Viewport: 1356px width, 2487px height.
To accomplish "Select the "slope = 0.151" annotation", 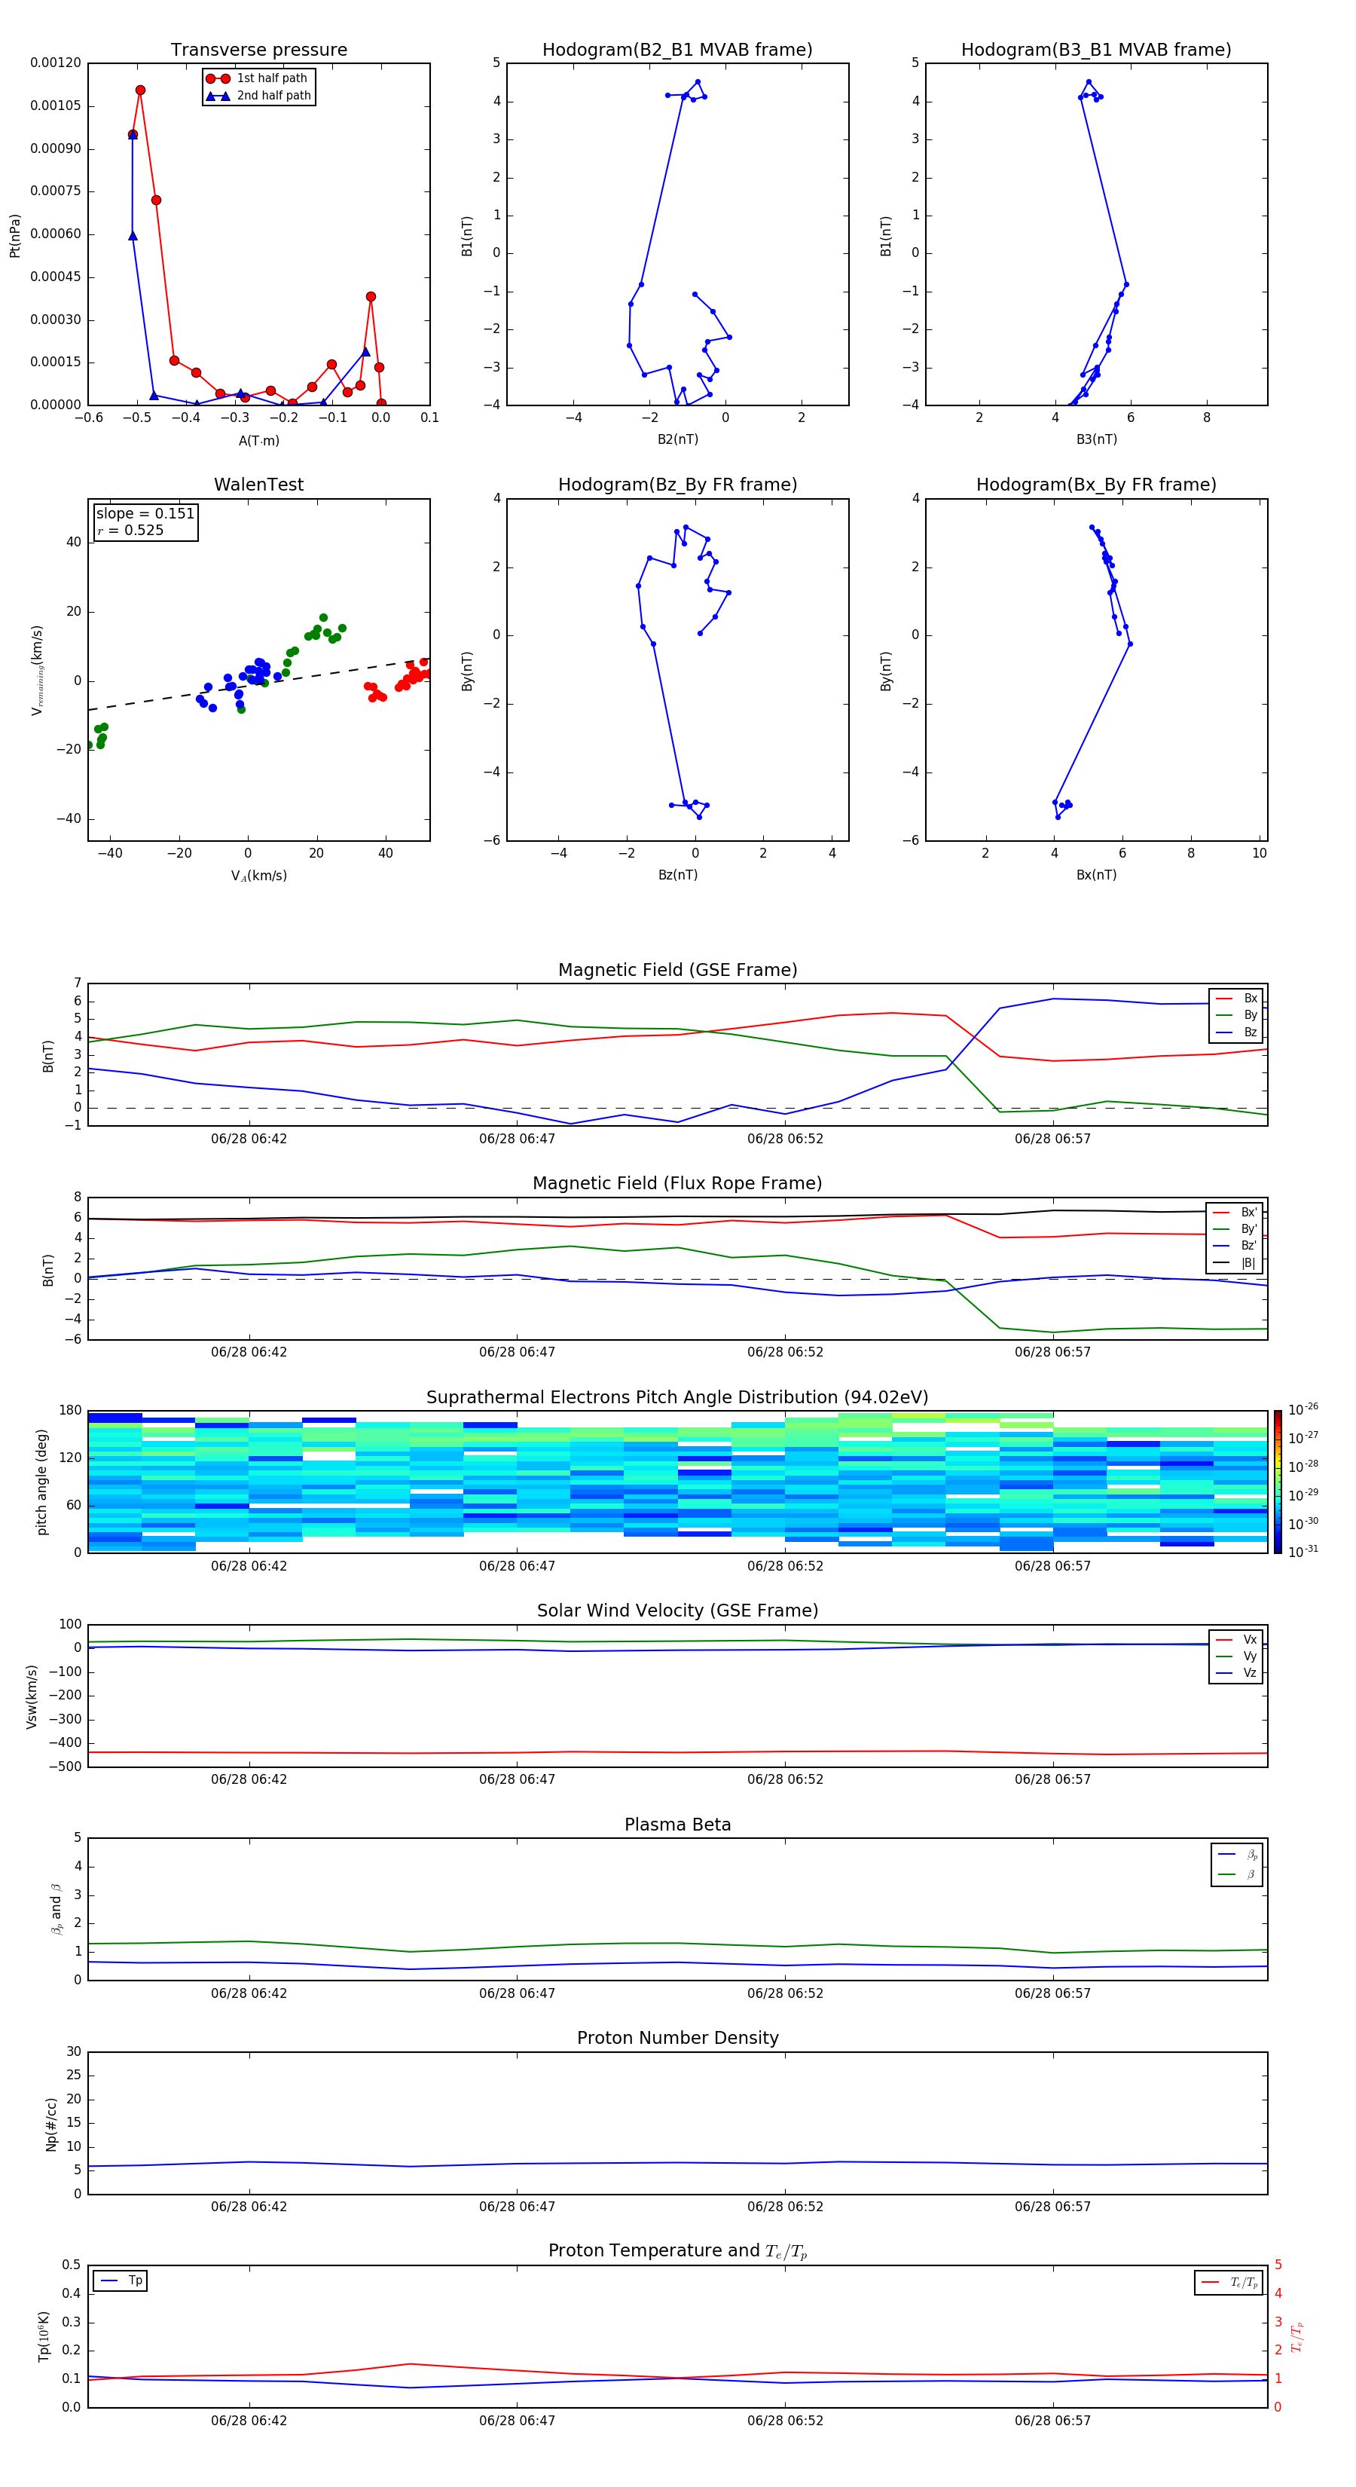I will click(x=145, y=514).
